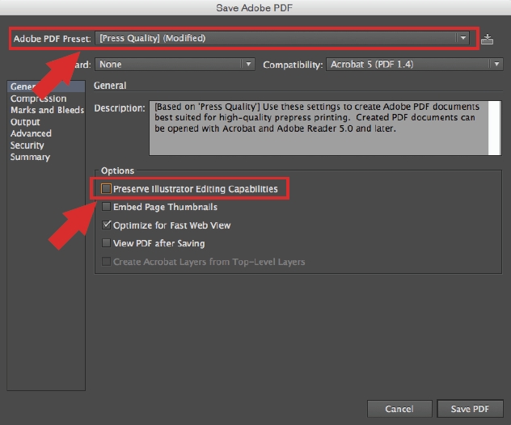Click the Save PDF button

click(471, 409)
